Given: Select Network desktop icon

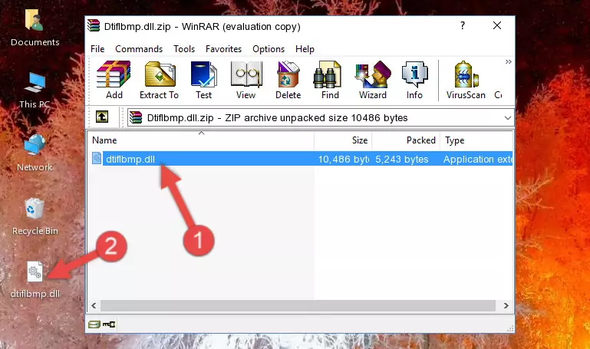Looking at the screenshot, I should pos(35,153).
